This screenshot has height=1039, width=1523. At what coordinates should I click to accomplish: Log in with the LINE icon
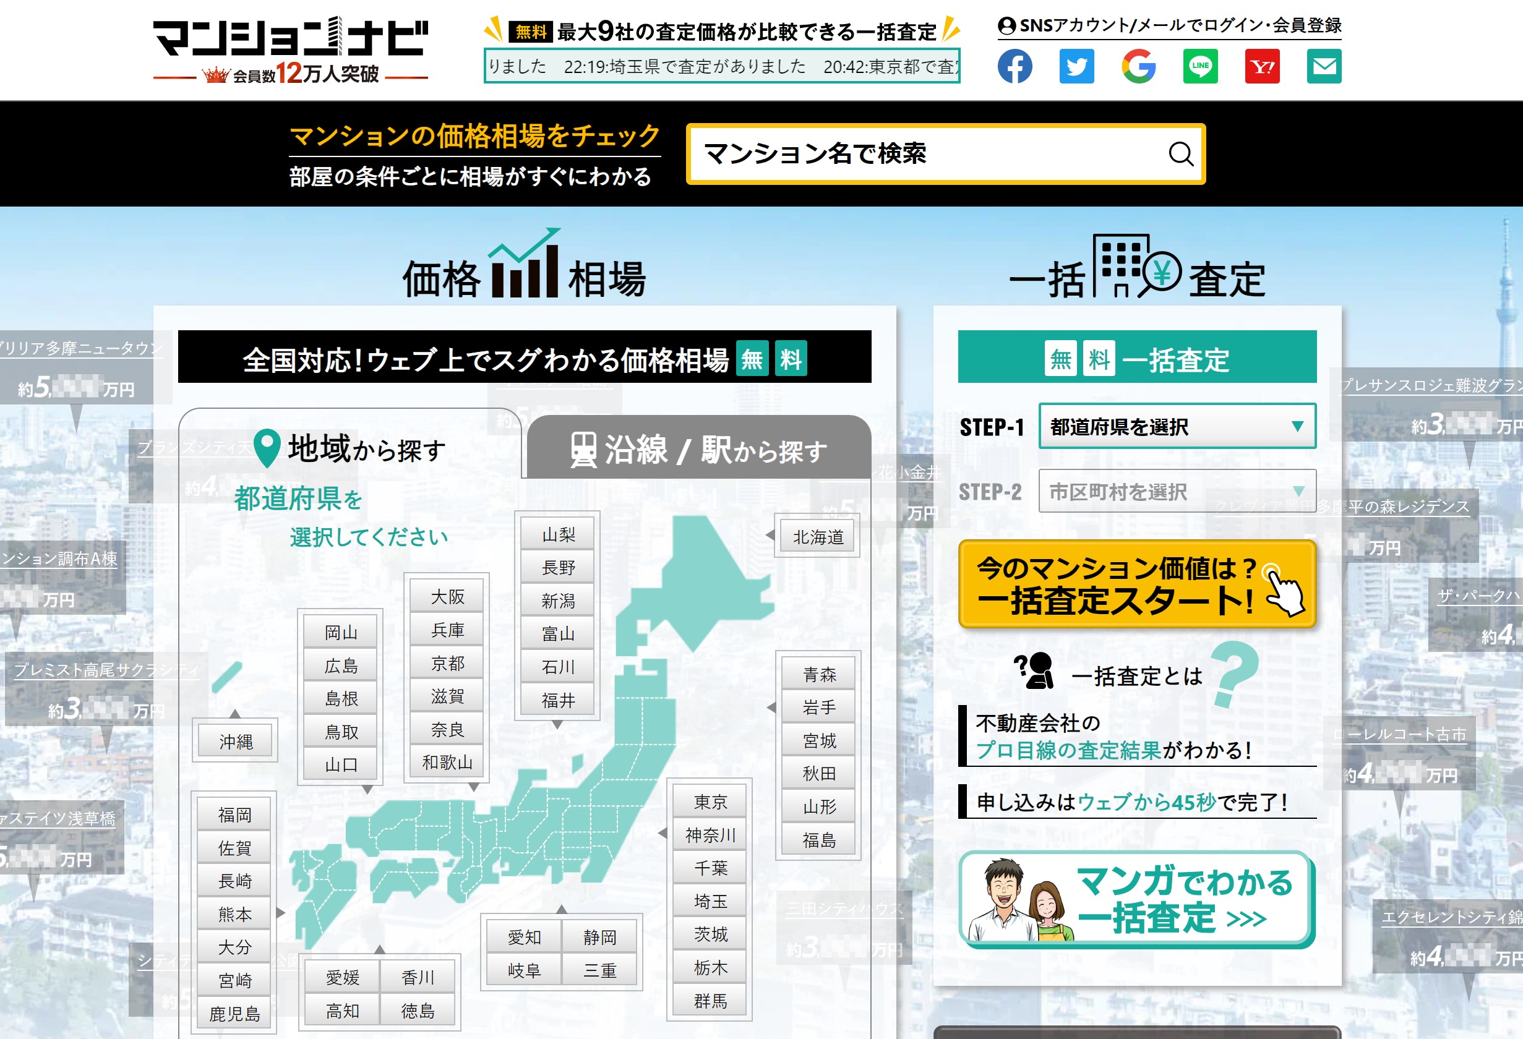pos(1200,66)
